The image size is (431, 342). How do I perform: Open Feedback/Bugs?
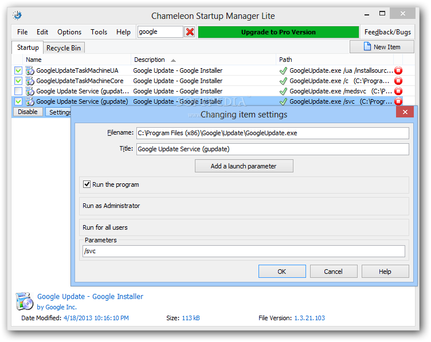tap(387, 32)
